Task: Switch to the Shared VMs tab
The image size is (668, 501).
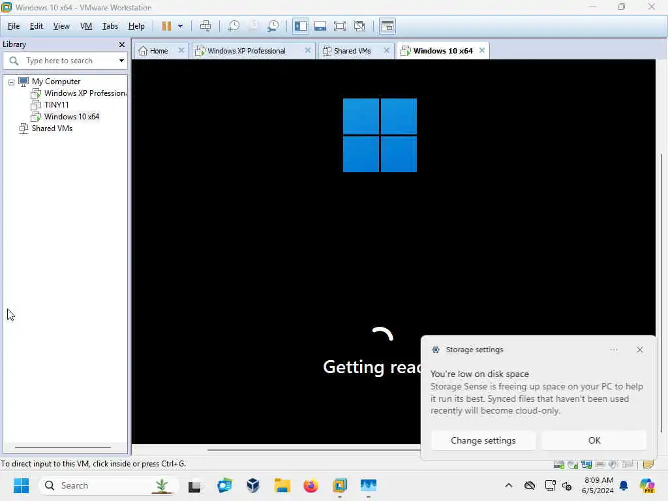Action: pos(352,51)
